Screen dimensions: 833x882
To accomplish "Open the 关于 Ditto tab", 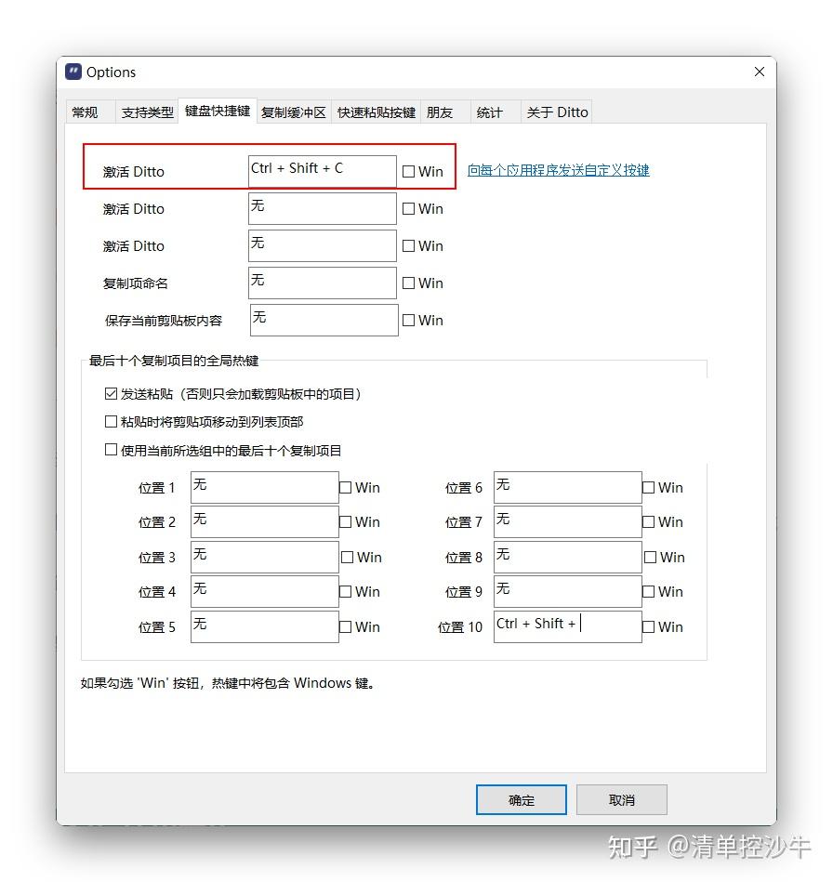I will click(x=557, y=112).
